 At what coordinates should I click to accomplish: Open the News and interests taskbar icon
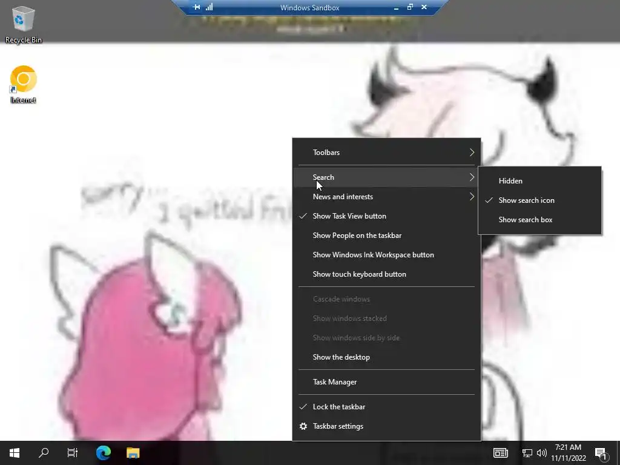[x=500, y=453]
